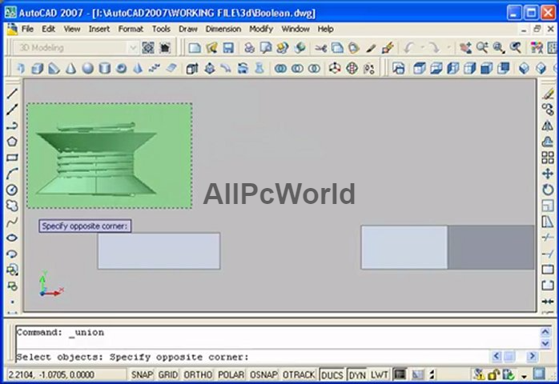Select the Rotate modify tool
Viewport: 559px width, 384px height.
[x=548, y=190]
